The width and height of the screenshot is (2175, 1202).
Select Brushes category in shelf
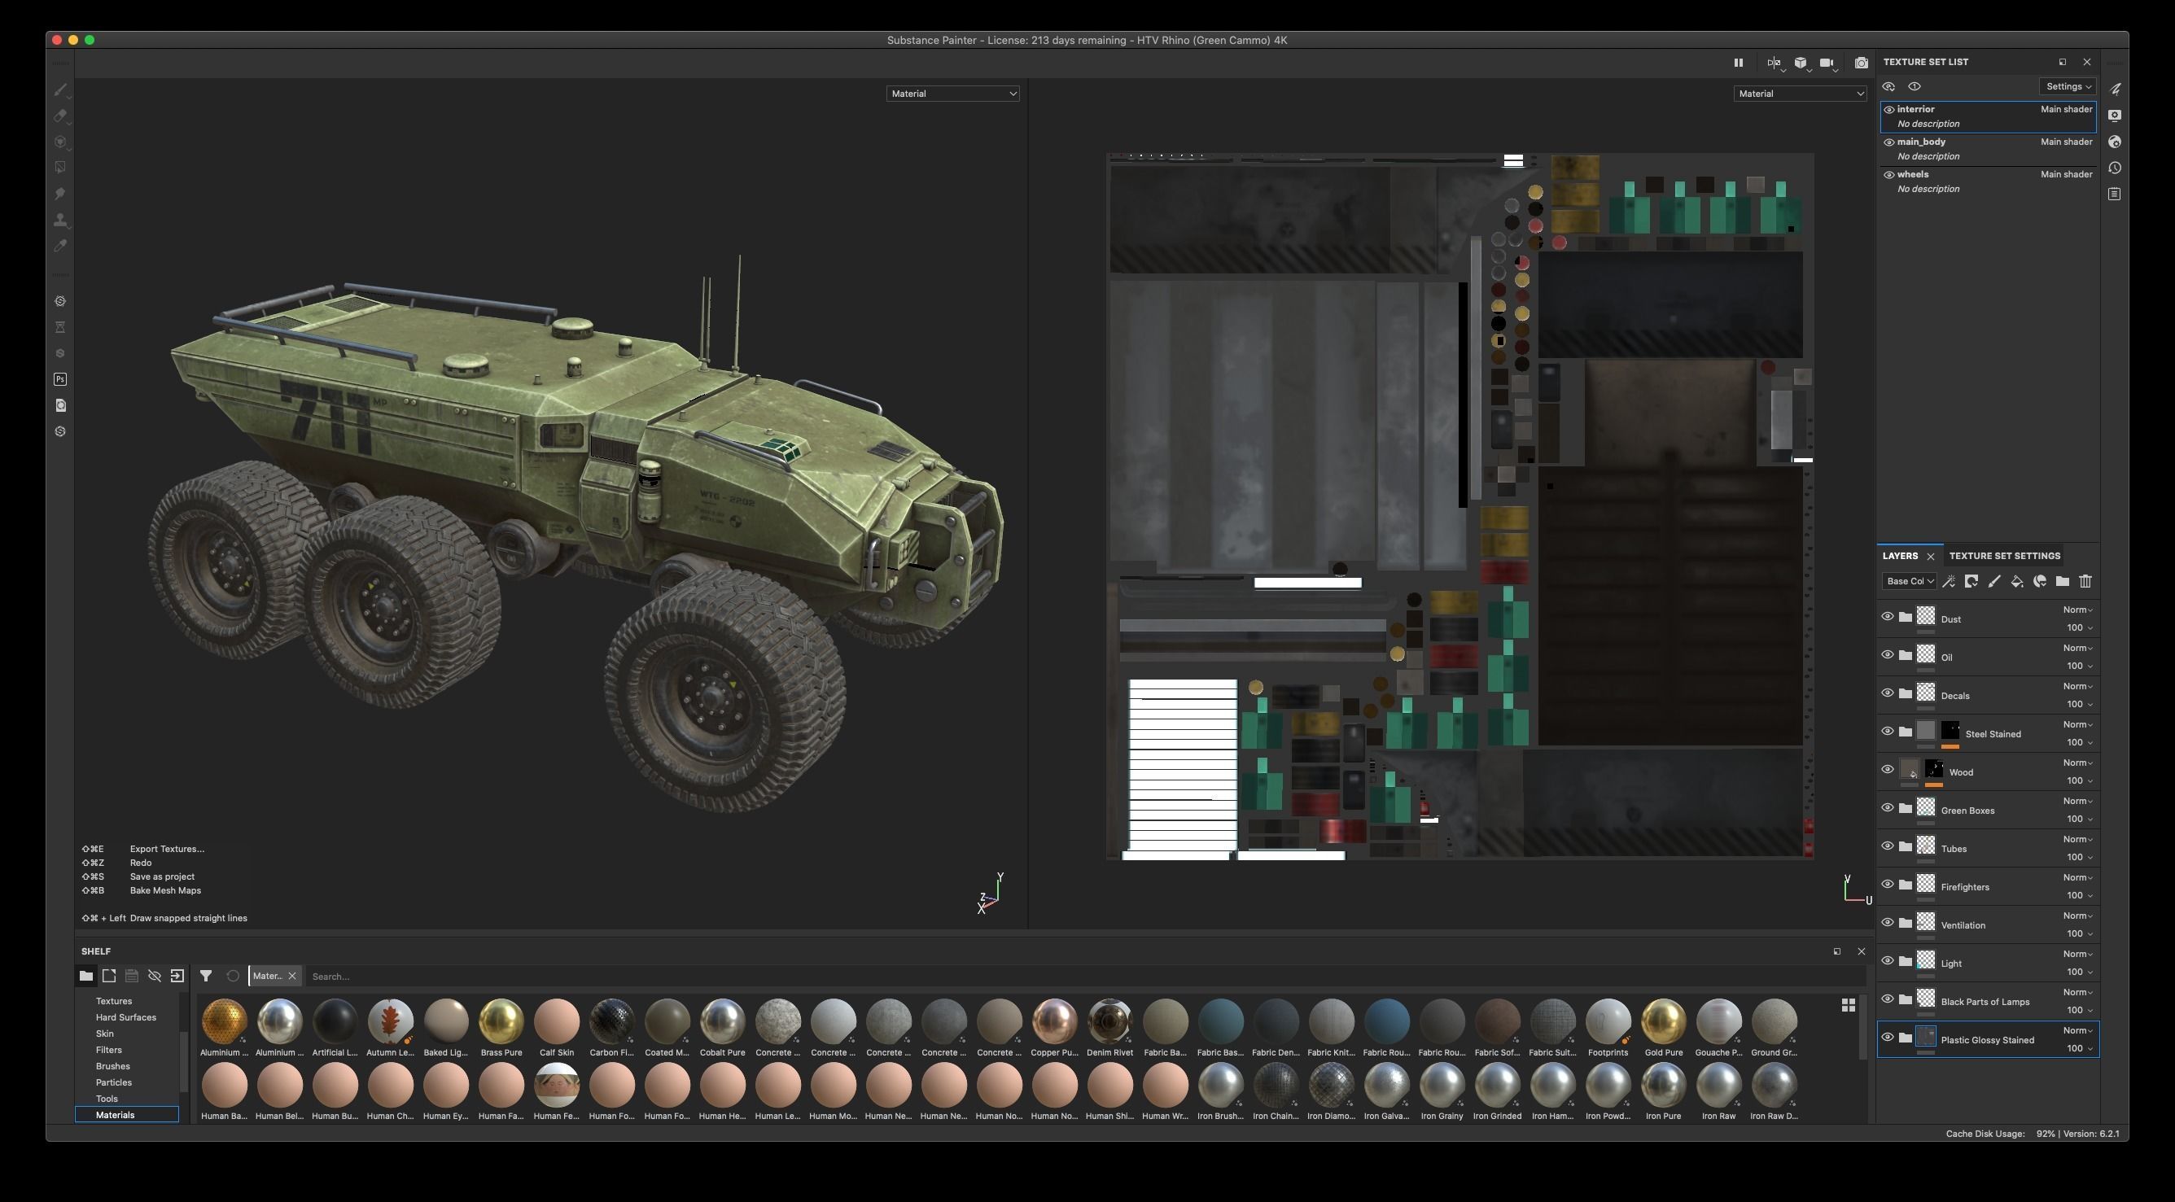[x=112, y=1066]
